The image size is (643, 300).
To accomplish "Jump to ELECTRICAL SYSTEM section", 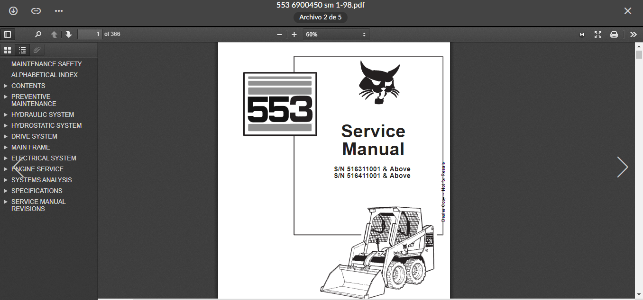I will click(x=44, y=158).
